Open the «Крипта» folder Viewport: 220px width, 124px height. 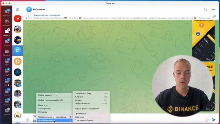pyautogui.click(x=7, y=92)
